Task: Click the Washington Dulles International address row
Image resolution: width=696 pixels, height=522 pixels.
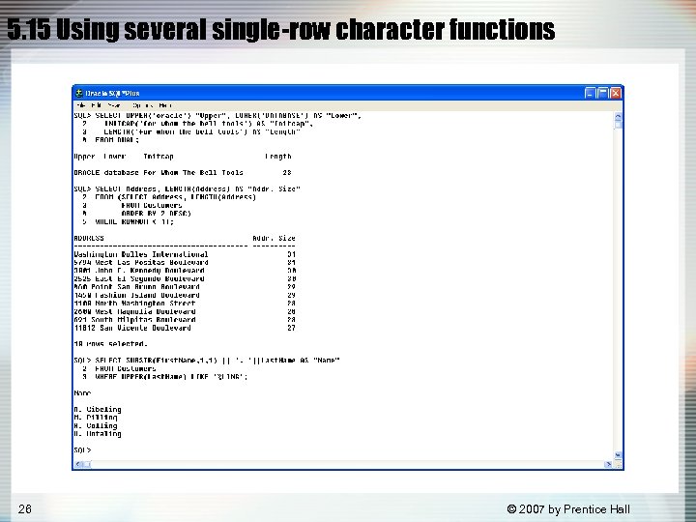Action: coord(185,254)
